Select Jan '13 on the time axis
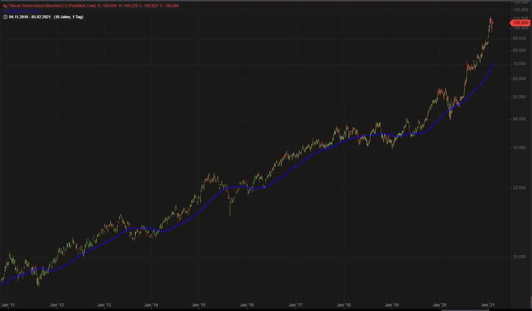532x311 pixels. tap(103, 305)
